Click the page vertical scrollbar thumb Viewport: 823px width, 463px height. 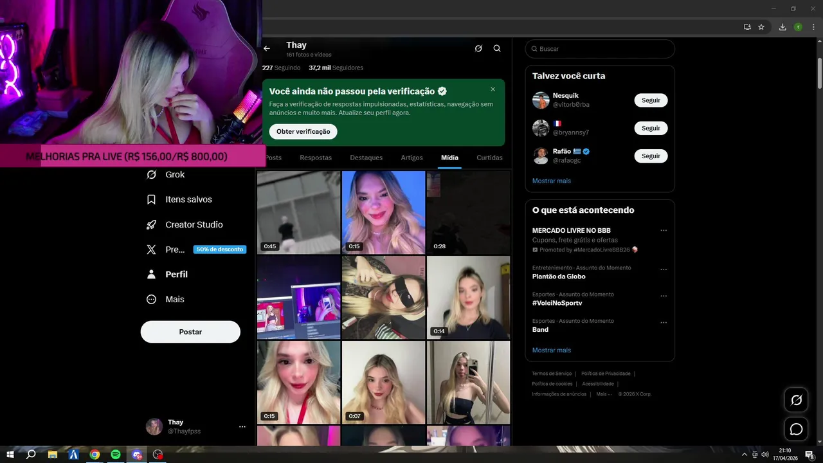coord(820,74)
